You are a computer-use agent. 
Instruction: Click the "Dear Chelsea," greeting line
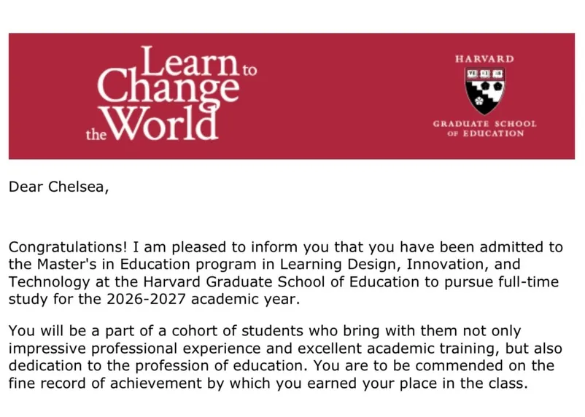pos(58,187)
